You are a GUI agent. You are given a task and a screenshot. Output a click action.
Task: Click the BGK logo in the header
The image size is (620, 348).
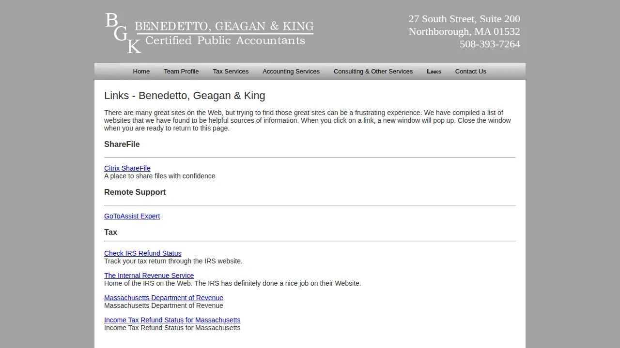(x=209, y=32)
